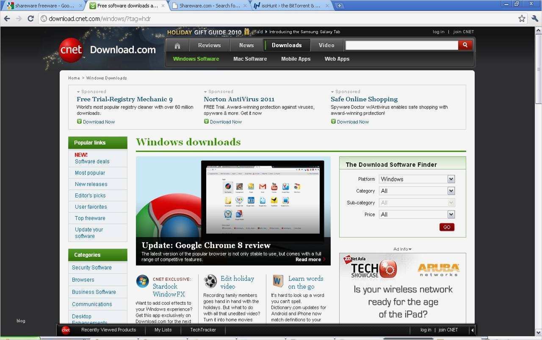Close the 'shareware freeware - Goo...' tab

pyautogui.click(x=80, y=6)
